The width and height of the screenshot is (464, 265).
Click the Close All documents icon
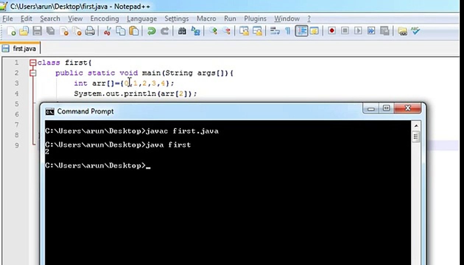point(77,31)
